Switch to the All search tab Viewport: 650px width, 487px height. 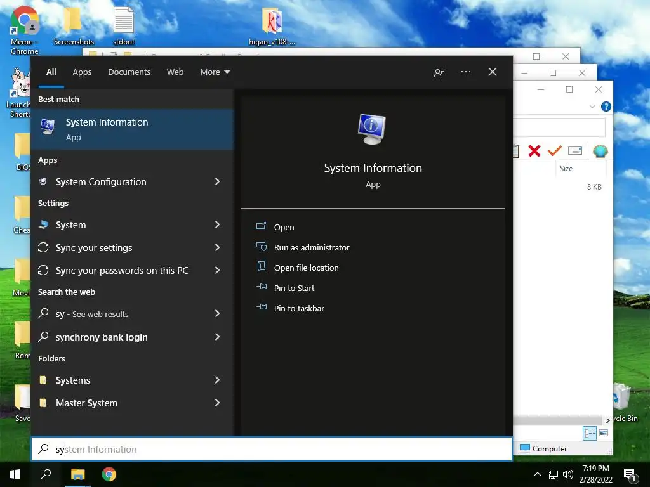(x=51, y=72)
